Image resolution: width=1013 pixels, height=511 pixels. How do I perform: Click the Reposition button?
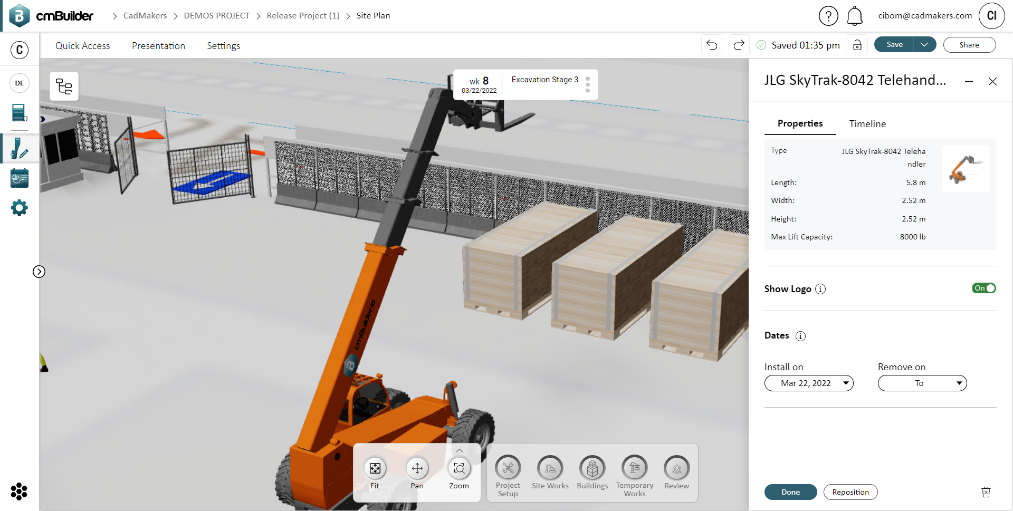pyautogui.click(x=850, y=492)
